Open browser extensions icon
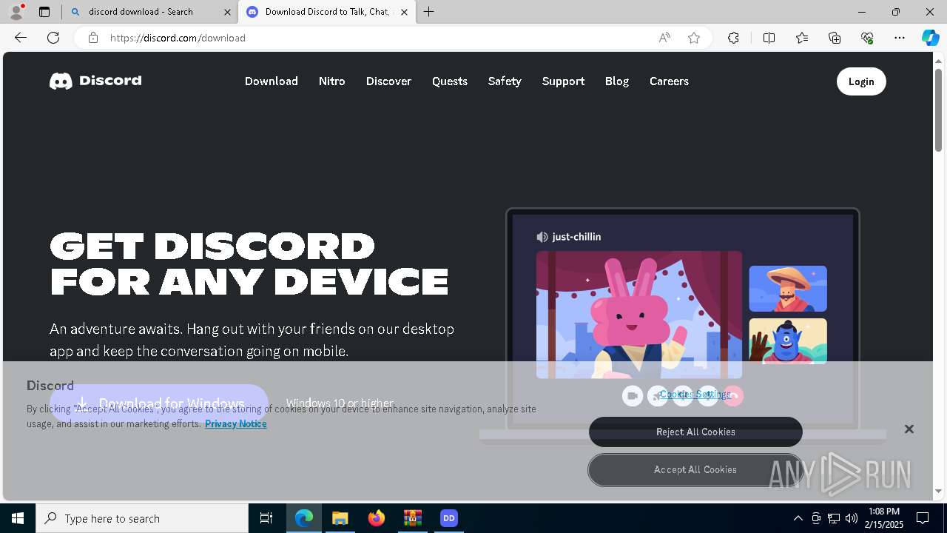This screenshot has width=947, height=533. coord(733,38)
